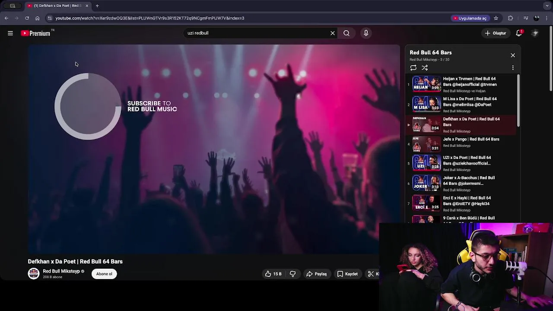Play Erci E x Hayki 64 Bars

[461, 203]
